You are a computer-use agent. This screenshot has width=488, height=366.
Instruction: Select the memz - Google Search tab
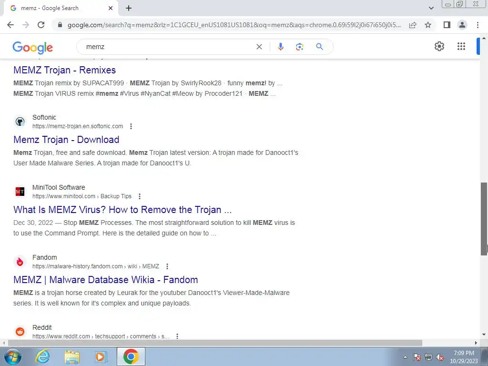pyautogui.click(x=61, y=9)
